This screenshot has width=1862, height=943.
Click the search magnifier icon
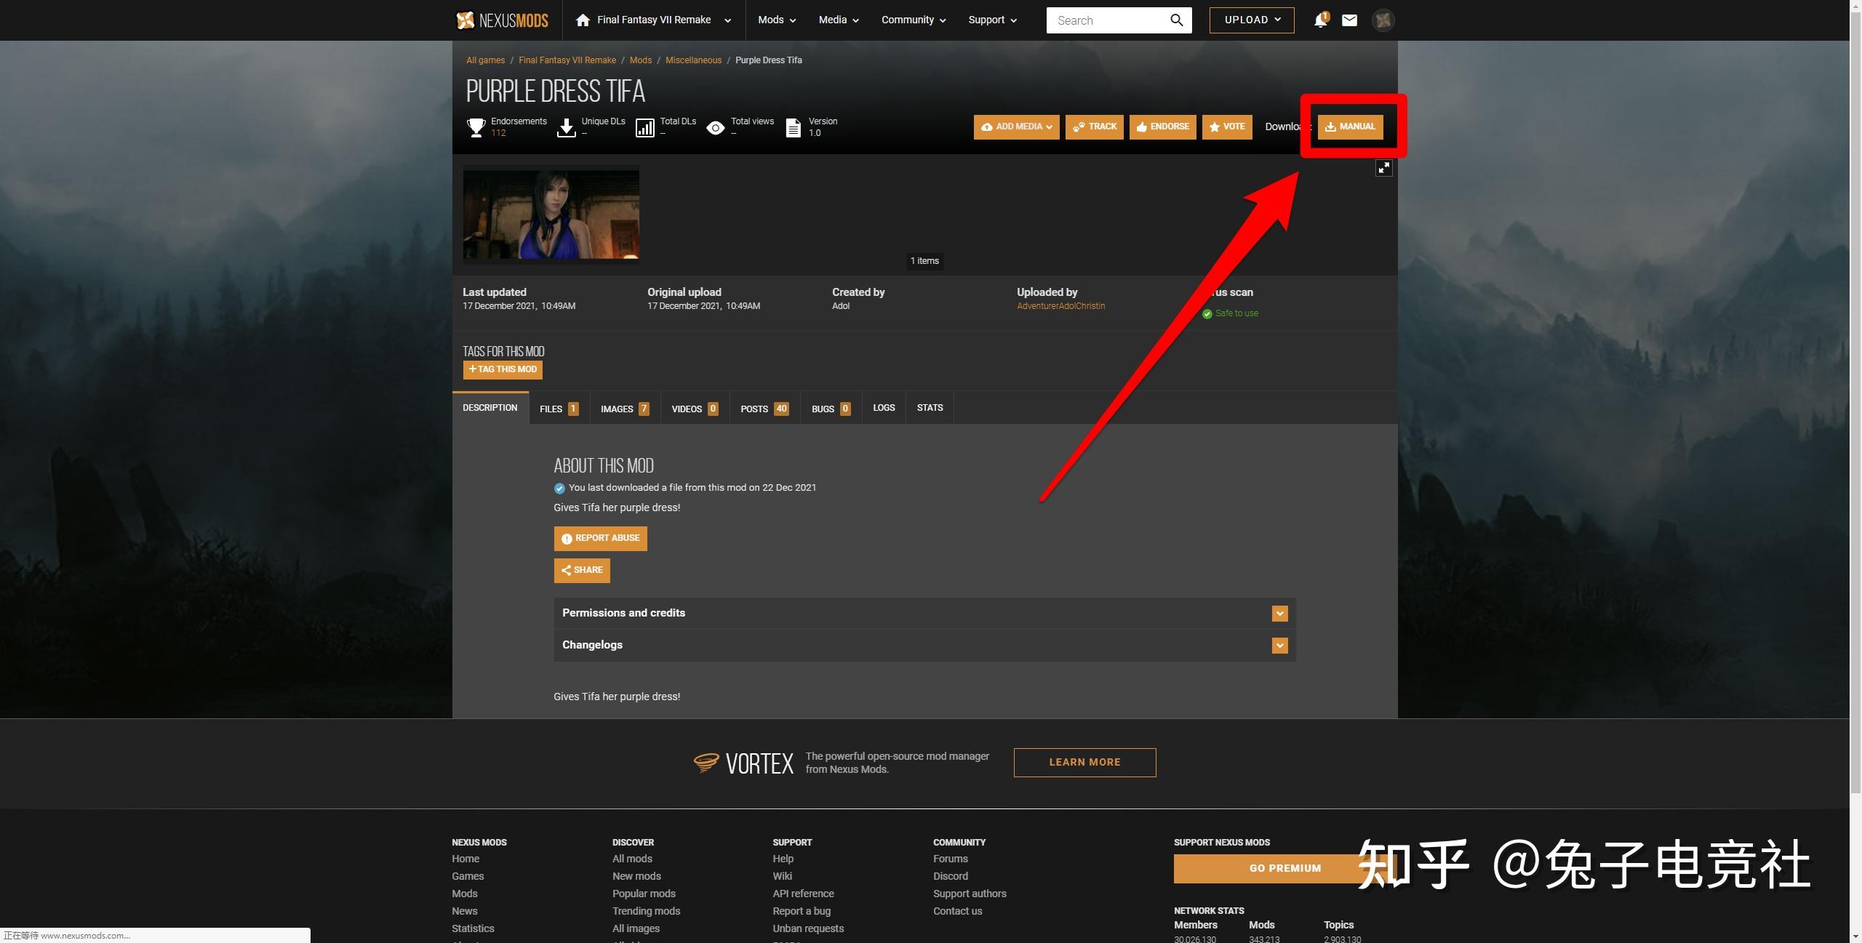point(1176,20)
